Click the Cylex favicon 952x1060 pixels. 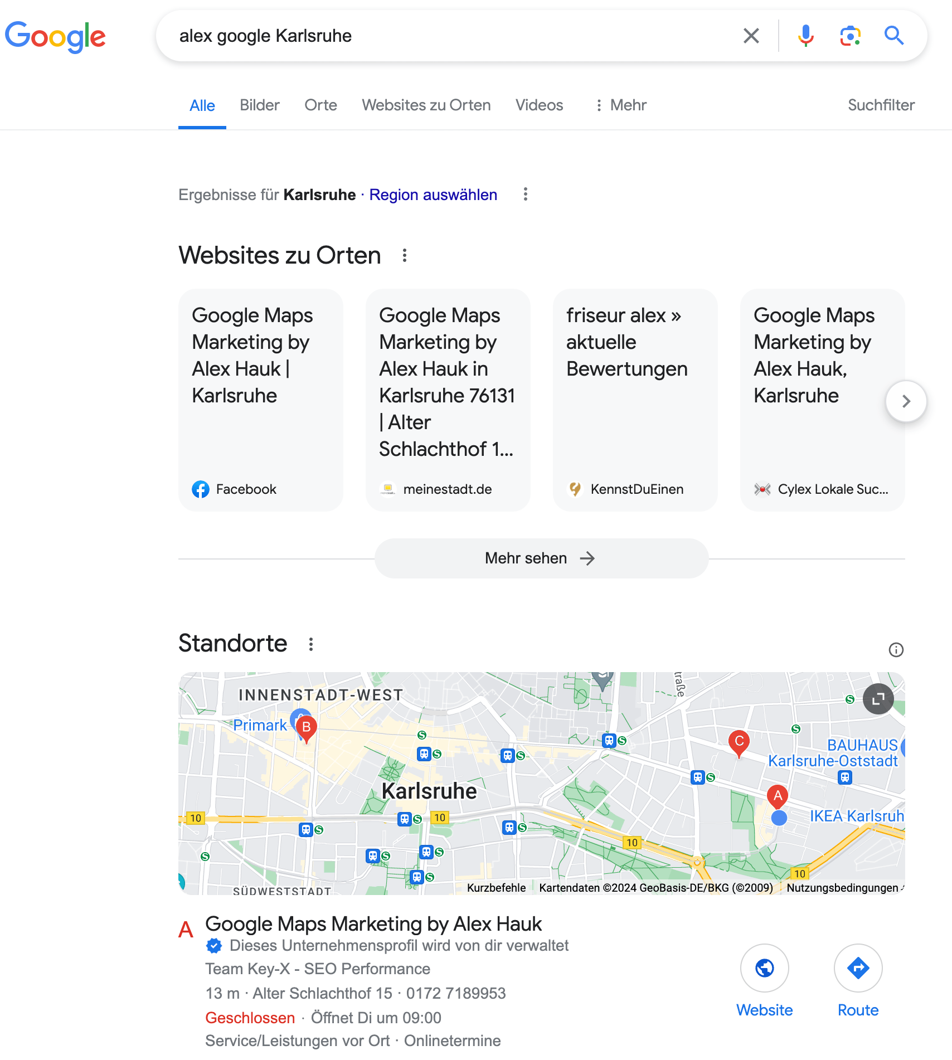click(762, 489)
